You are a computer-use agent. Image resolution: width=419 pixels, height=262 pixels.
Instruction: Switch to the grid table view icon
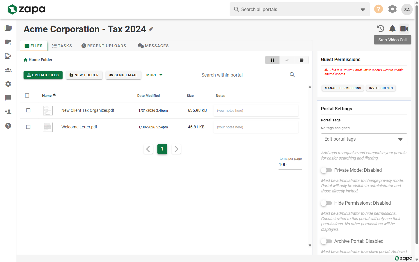tap(301, 60)
